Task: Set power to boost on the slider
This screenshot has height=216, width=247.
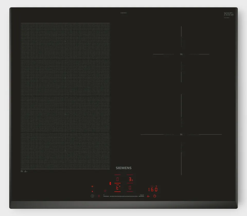Action: point(141,196)
